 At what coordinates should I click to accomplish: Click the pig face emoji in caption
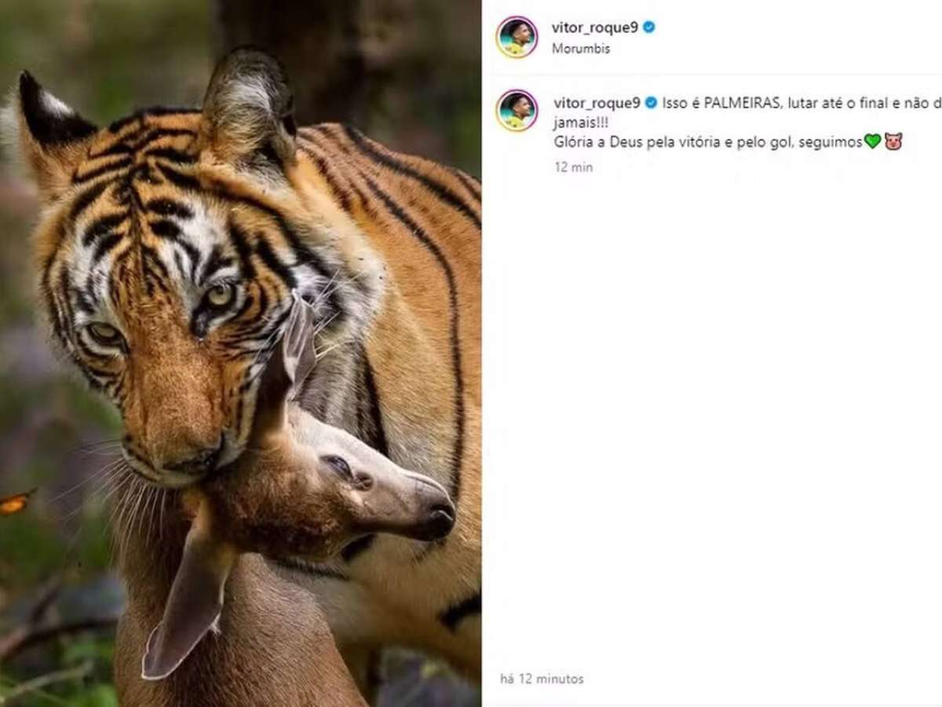pyautogui.click(x=893, y=141)
